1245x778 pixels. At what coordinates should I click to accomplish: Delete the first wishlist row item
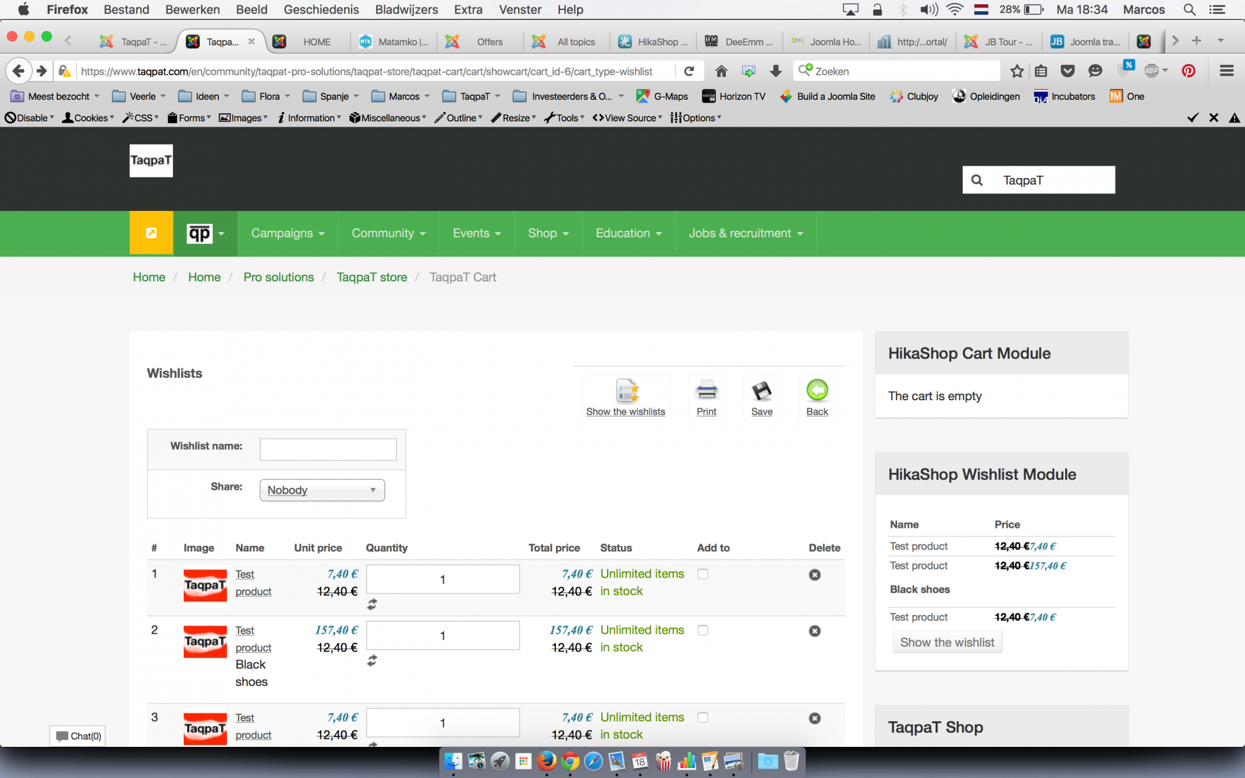tap(814, 574)
